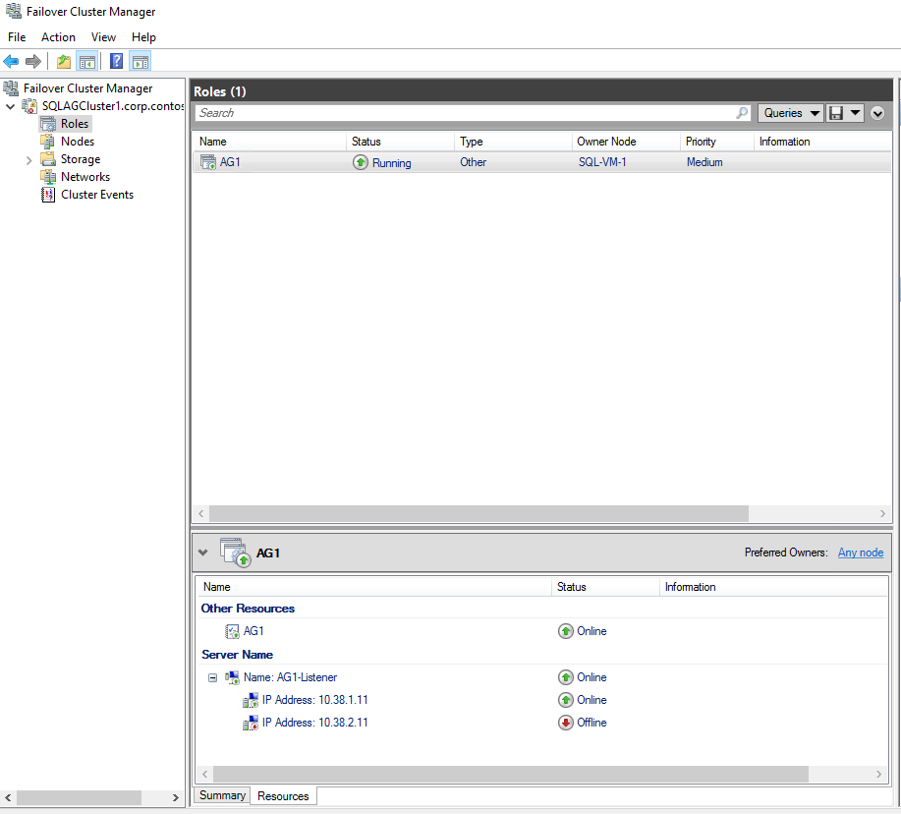Select Cluster Events in the navigation tree
The width and height of the screenshot is (901, 814).
97,195
